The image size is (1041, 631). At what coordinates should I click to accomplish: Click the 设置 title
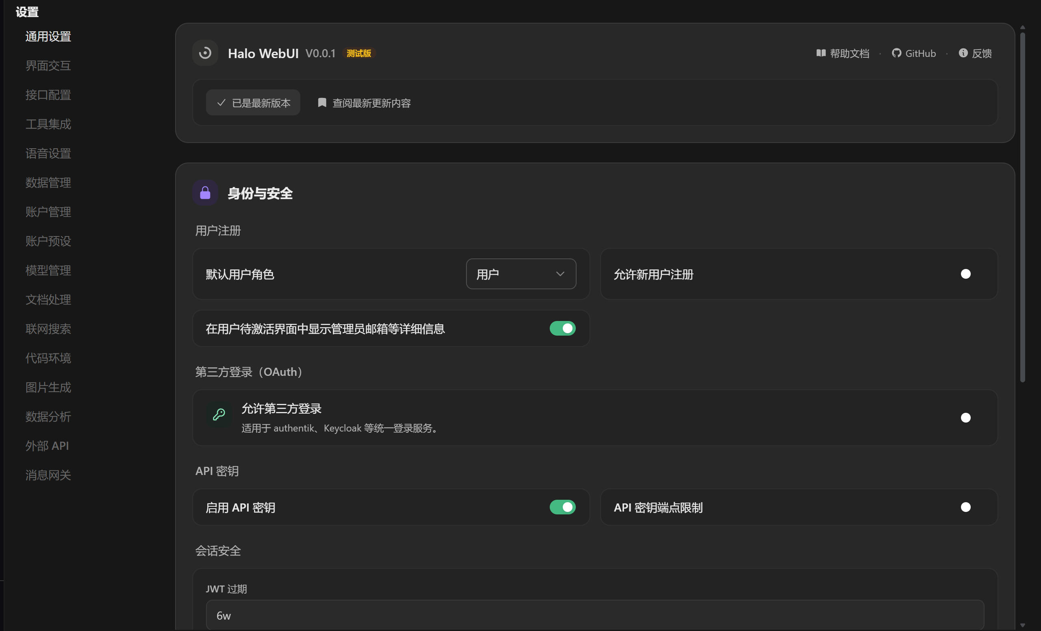[x=27, y=12]
